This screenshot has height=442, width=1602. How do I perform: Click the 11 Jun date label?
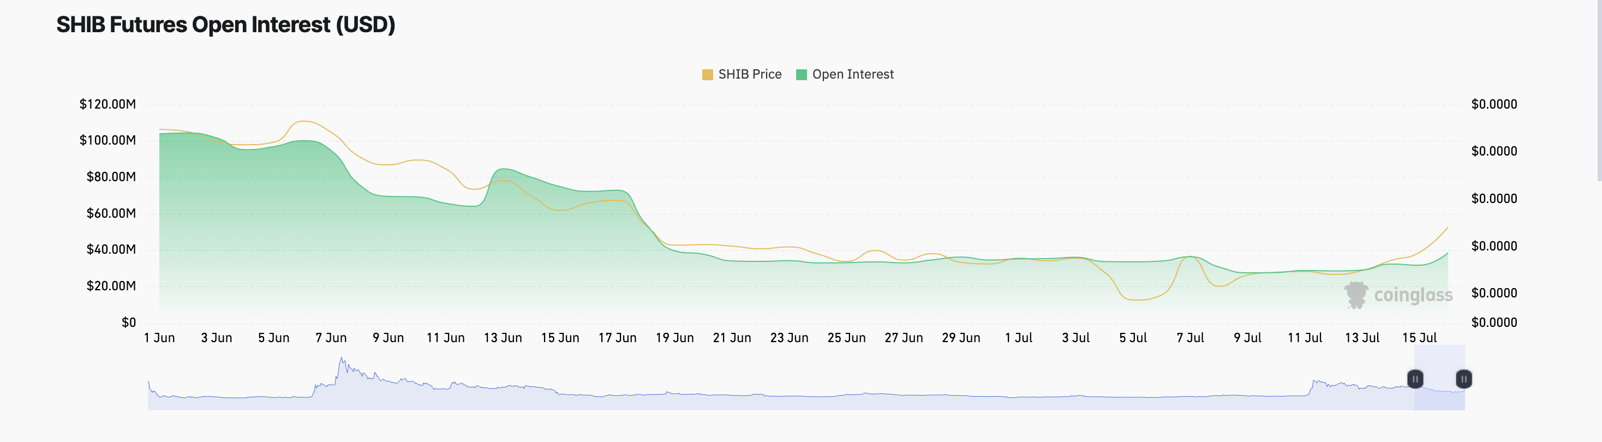tap(445, 338)
